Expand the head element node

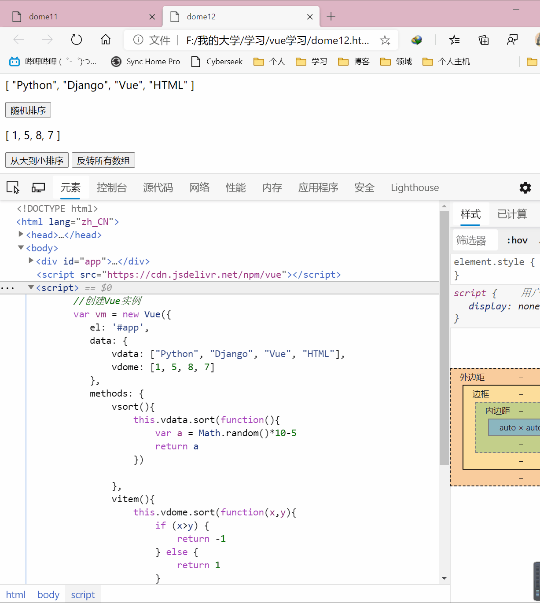(x=21, y=234)
